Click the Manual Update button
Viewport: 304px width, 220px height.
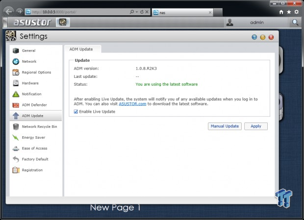click(x=225, y=126)
